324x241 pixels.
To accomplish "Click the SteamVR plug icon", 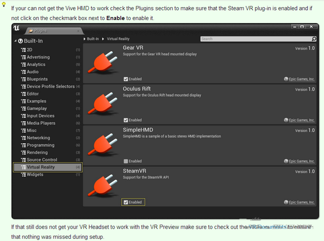I will tap(103, 185).
